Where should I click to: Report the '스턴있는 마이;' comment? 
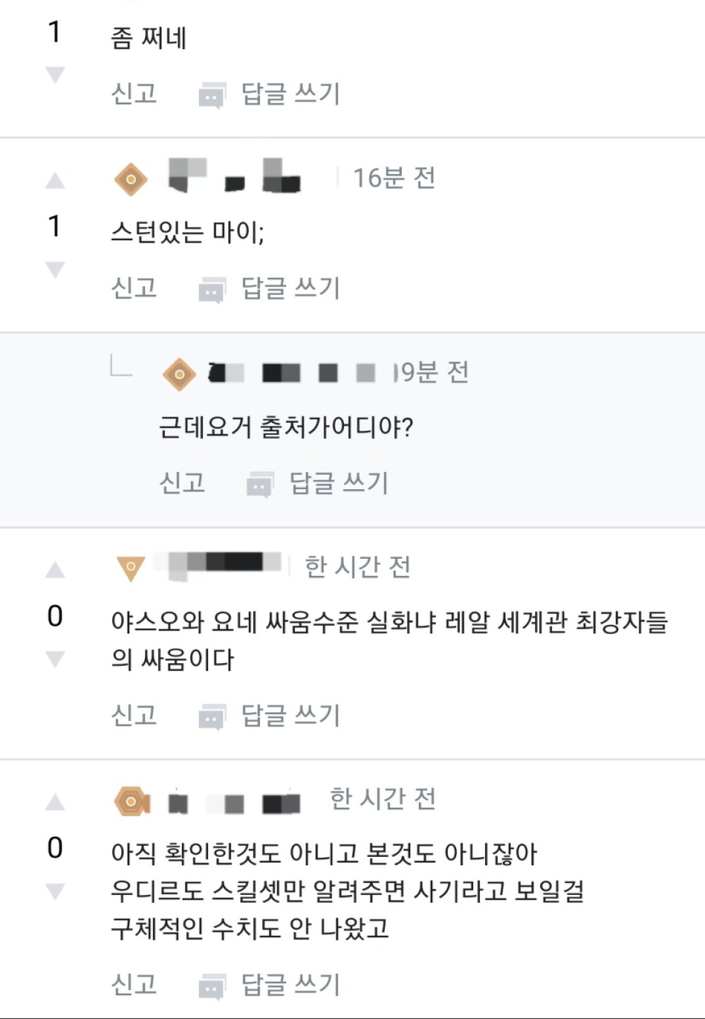[134, 288]
